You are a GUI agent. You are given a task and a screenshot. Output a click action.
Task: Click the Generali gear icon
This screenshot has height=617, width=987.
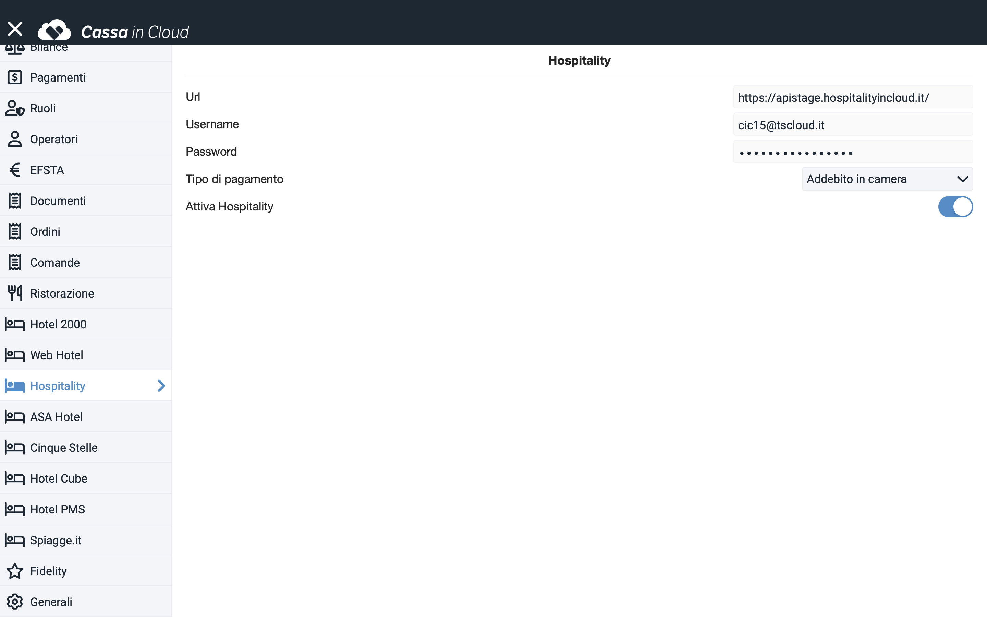[x=15, y=602]
